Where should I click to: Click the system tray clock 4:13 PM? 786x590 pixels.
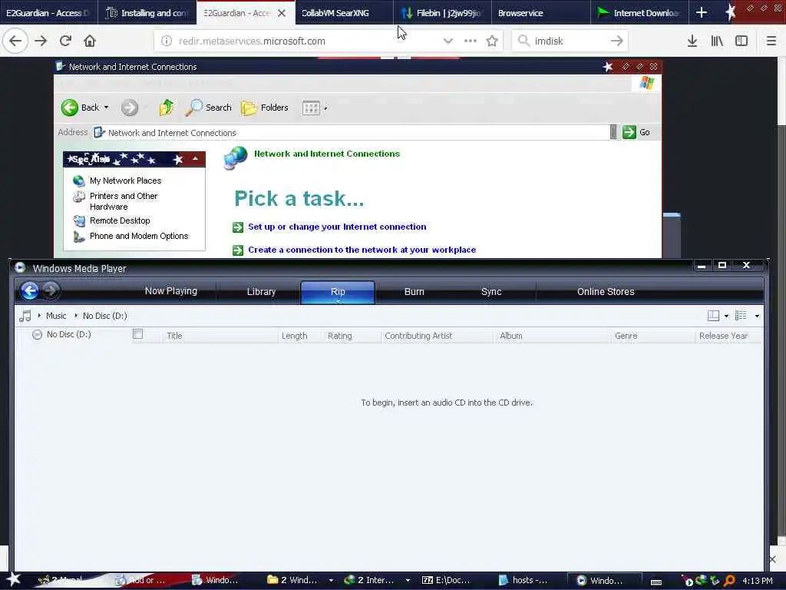[757, 581]
